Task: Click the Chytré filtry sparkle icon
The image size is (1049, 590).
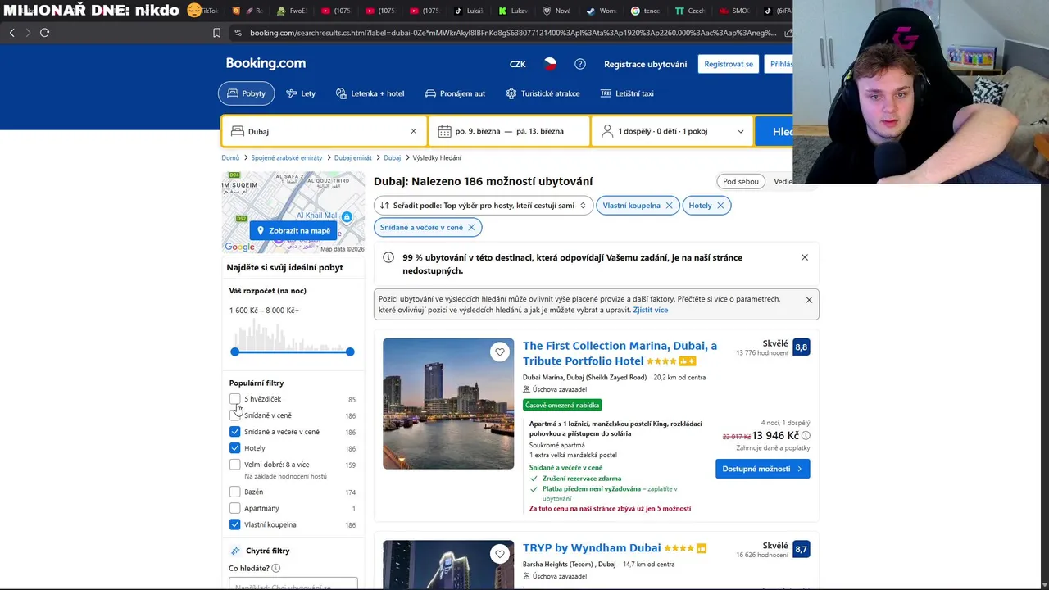Action: click(x=236, y=551)
